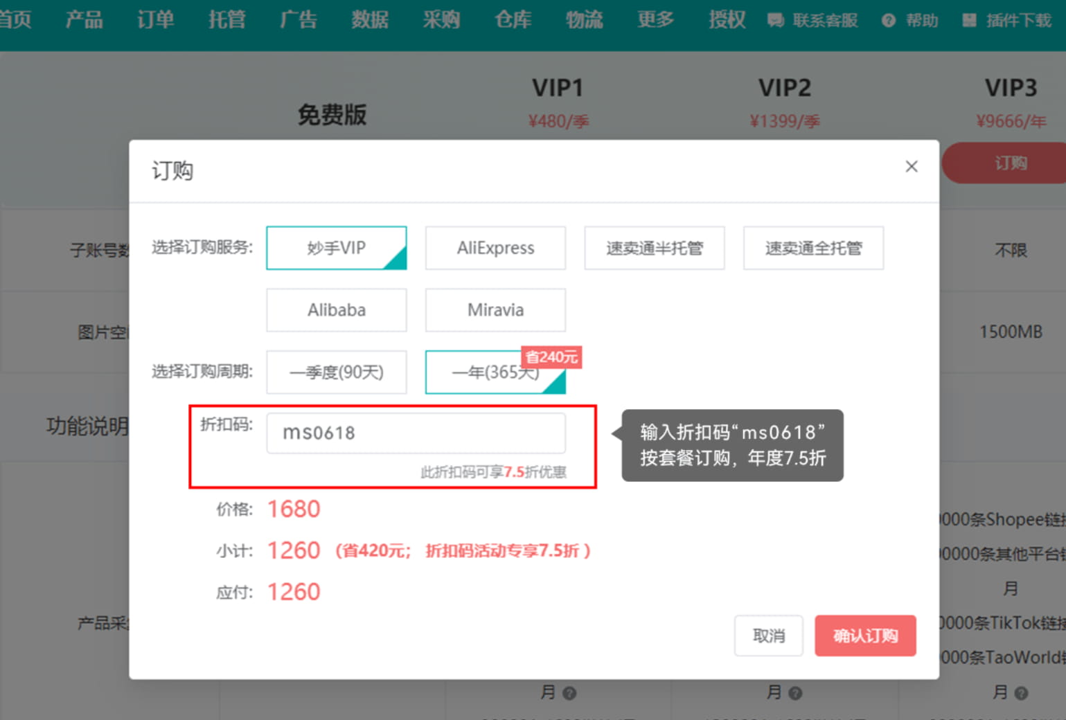This screenshot has height=720, width=1066.
Task: Select Miravia service option
Action: pyautogui.click(x=495, y=310)
